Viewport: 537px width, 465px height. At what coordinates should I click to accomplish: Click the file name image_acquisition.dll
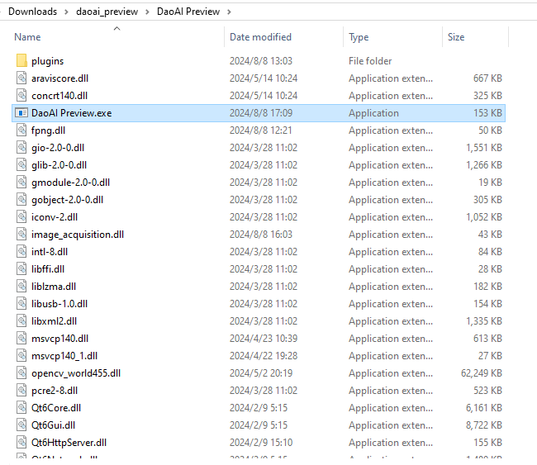(x=78, y=235)
